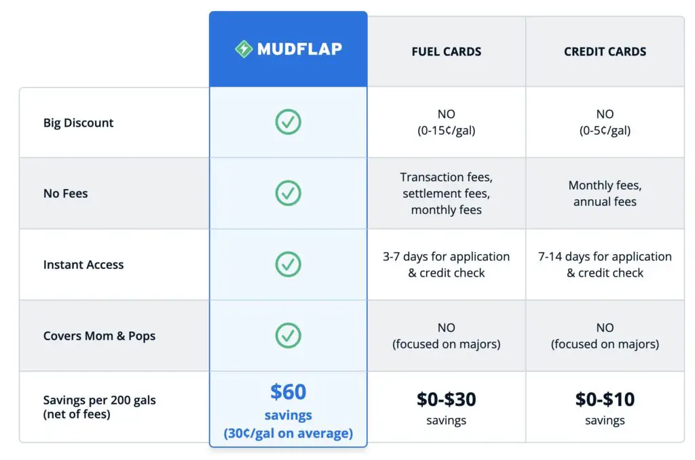Click the 30¢/gal on average text
695x460 pixels.
click(x=288, y=433)
